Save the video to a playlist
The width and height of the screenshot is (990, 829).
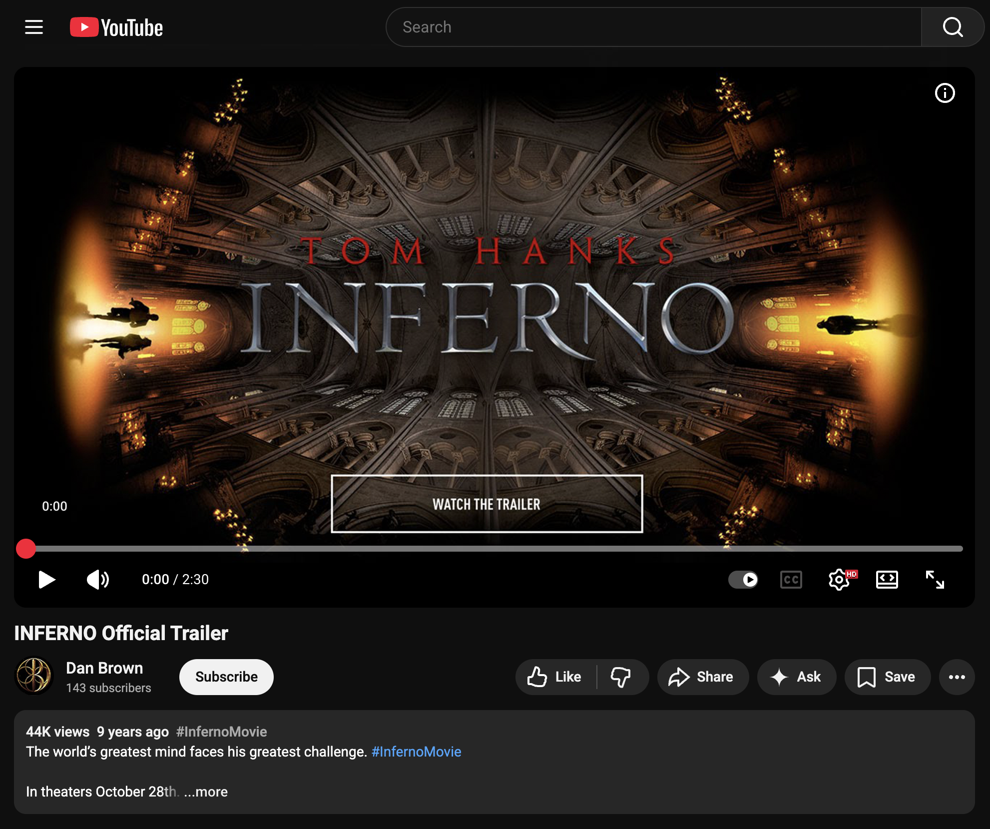coord(887,677)
